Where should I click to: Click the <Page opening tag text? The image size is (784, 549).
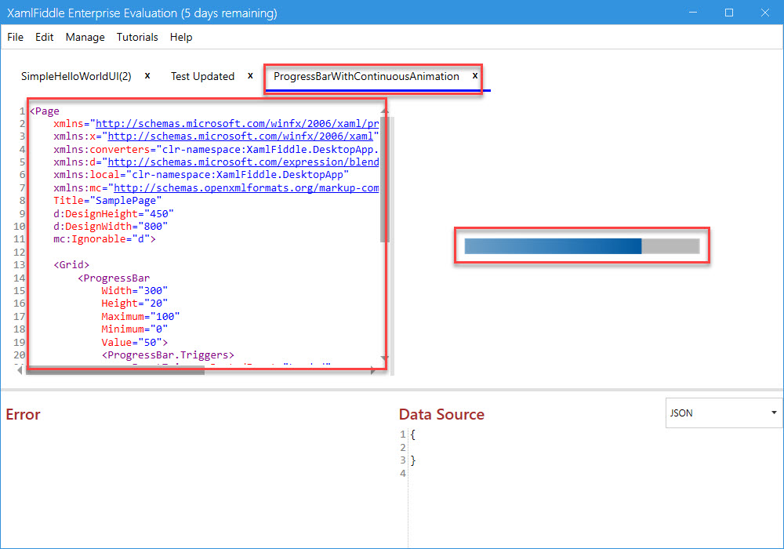[45, 111]
